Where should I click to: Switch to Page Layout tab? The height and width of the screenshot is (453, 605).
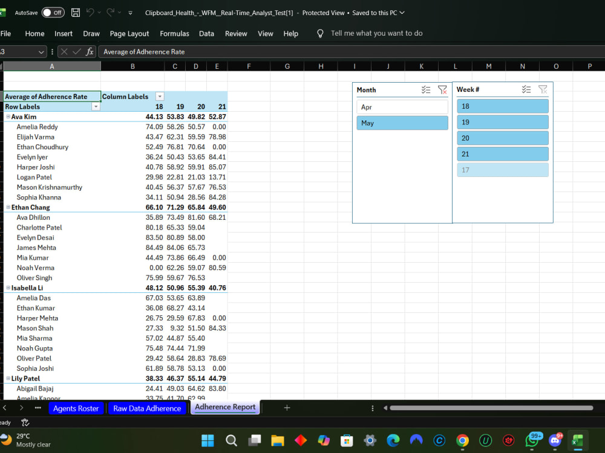(x=129, y=33)
